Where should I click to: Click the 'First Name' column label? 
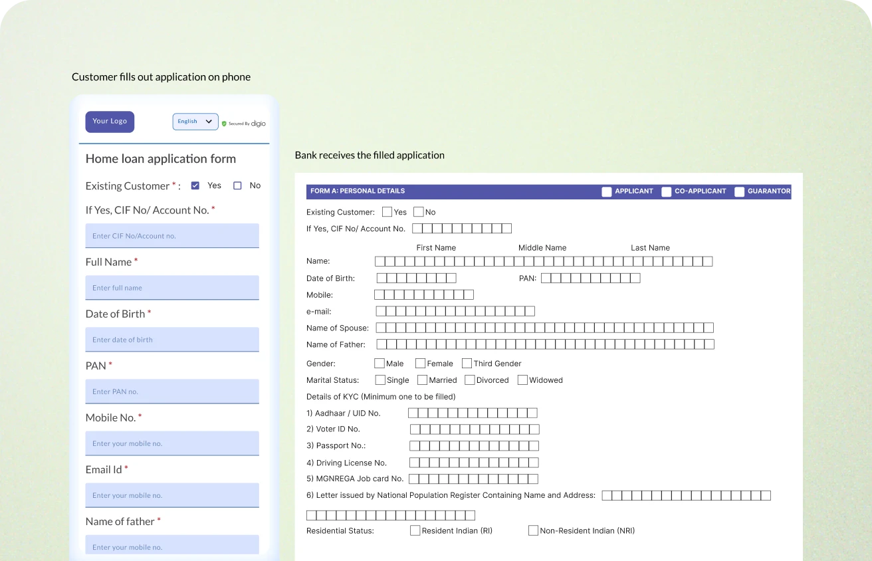pyautogui.click(x=436, y=248)
